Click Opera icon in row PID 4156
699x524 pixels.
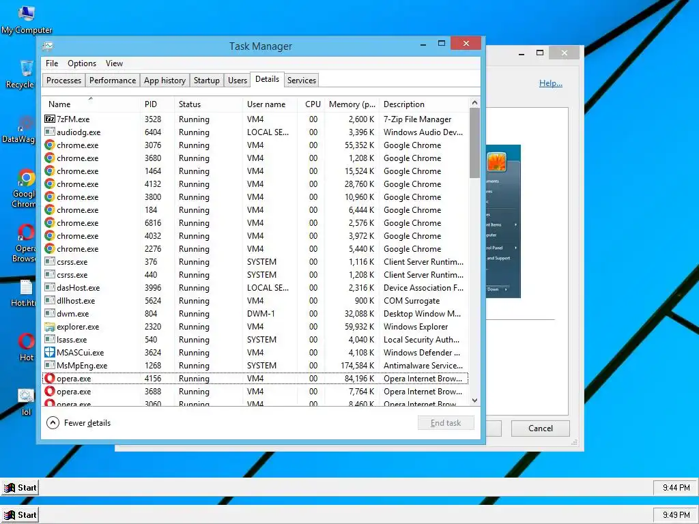[x=49, y=378]
